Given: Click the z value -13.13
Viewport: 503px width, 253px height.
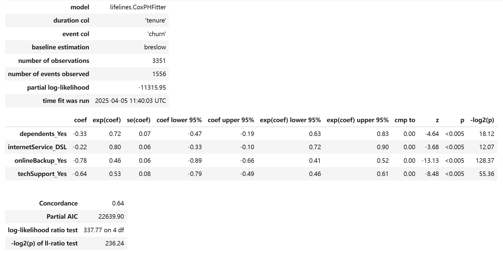Looking at the screenshot, I should tap(430, 161).
